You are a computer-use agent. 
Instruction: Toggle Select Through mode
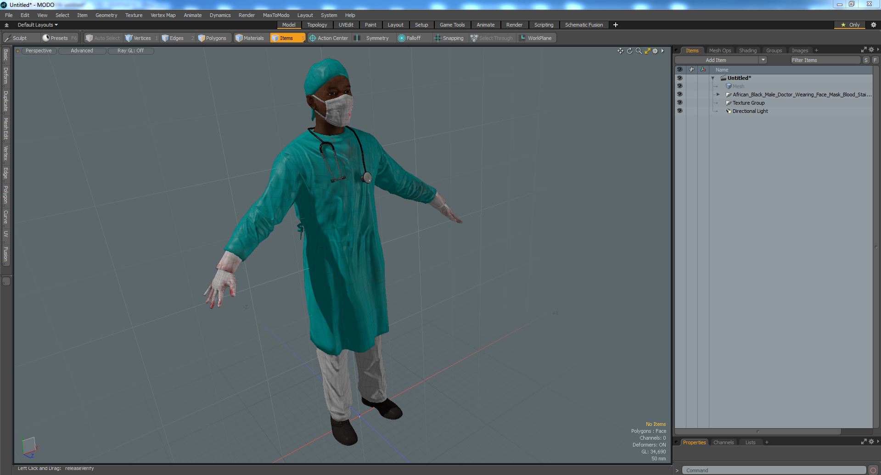[492, 38]
